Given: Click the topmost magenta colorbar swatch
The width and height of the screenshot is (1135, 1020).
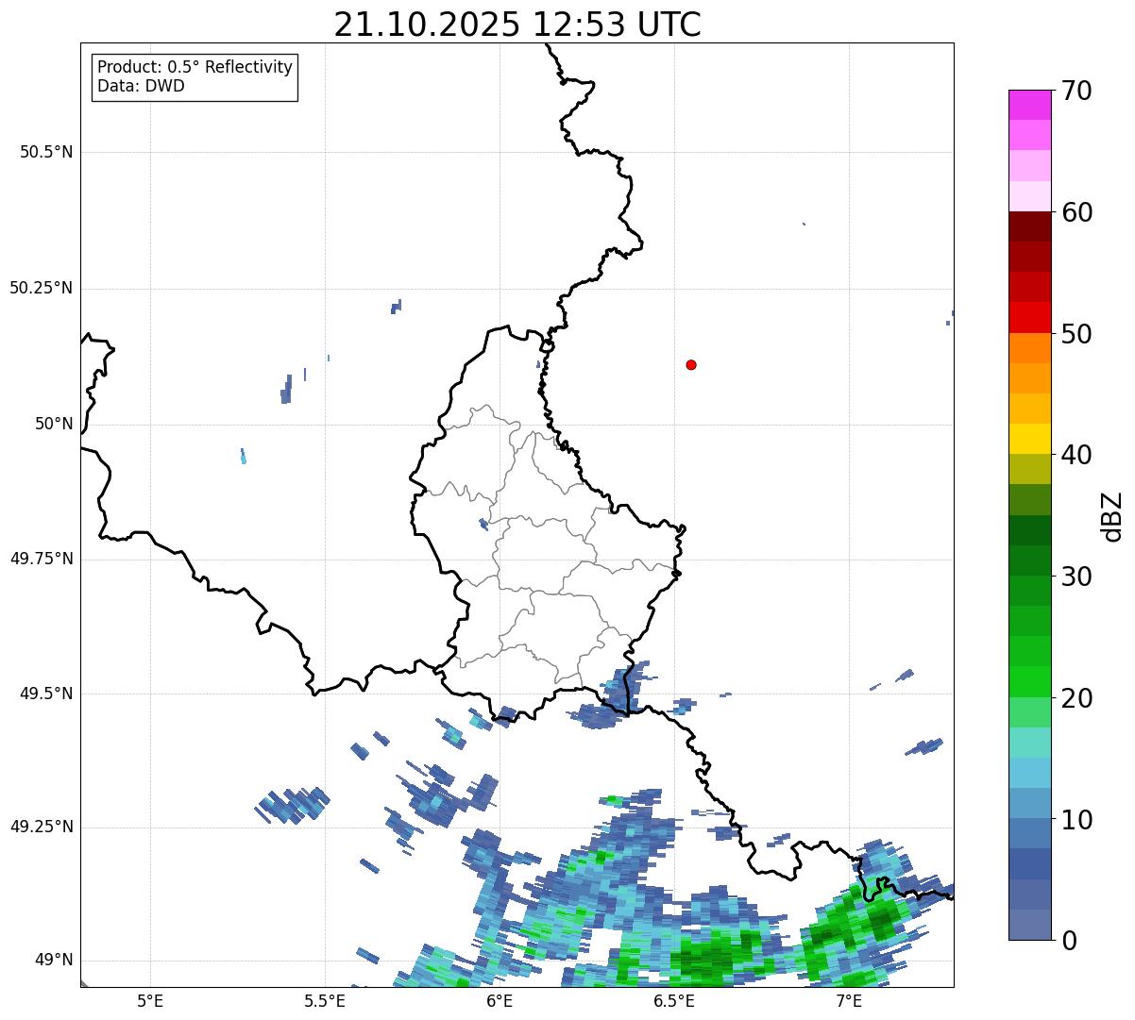Looking at the screenshot, I should tap(1029, 105).
